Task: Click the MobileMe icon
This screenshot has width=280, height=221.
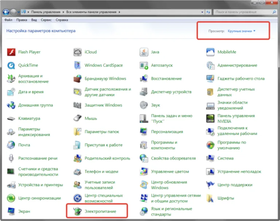Action: 210,52
